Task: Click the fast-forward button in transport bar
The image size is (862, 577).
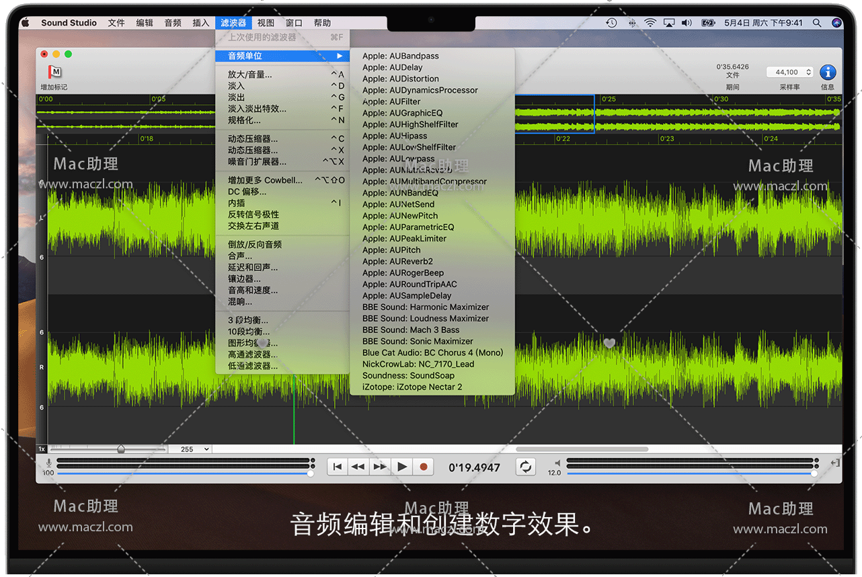Action: (x=381, y=467)
